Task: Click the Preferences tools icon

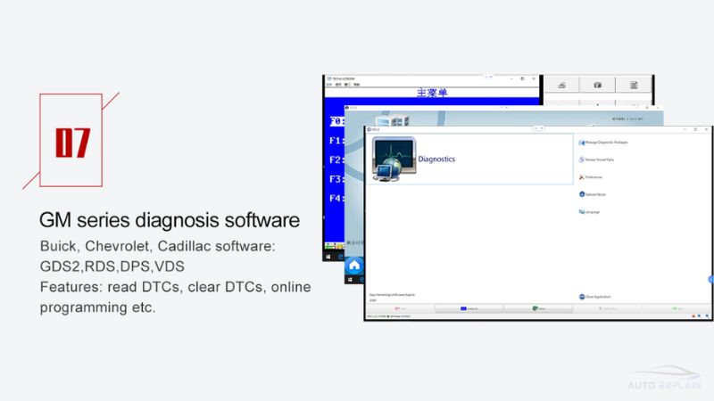Action: point(581,177)
